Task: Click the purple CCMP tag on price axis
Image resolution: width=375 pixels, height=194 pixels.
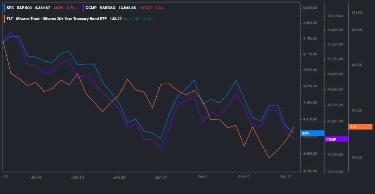Action: (336, 139)
